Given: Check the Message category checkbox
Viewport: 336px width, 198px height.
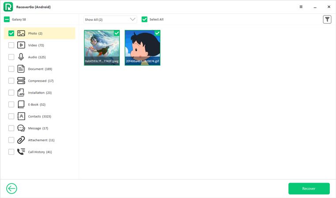Looking at the screenshot, I should pos(11,128).
